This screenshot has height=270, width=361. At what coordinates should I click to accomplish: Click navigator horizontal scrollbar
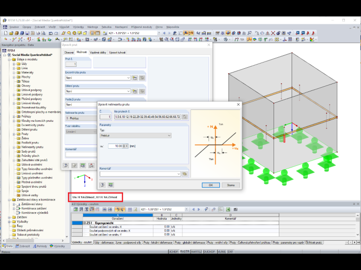pos(33,241)
